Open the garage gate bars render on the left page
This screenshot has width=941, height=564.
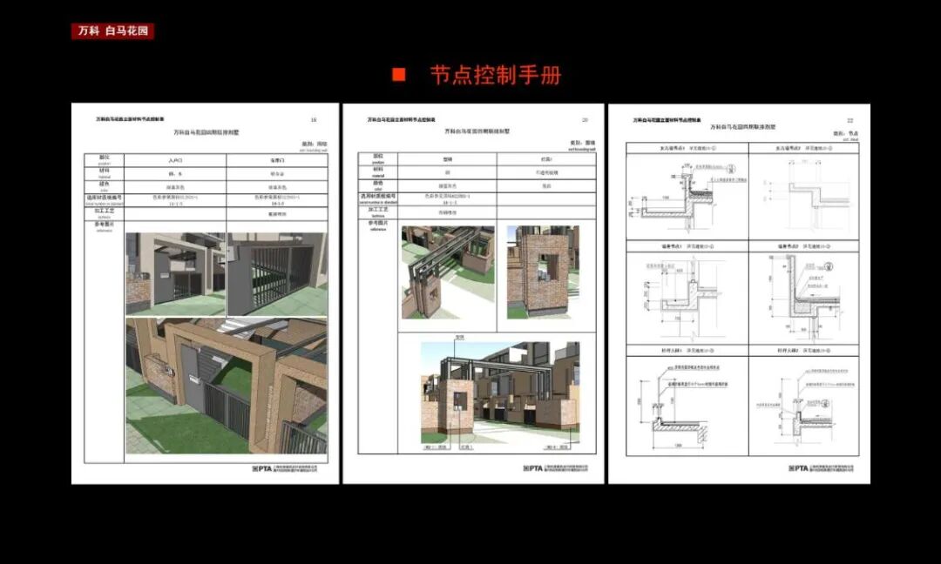pyautogui.click(x=277, y=274)
